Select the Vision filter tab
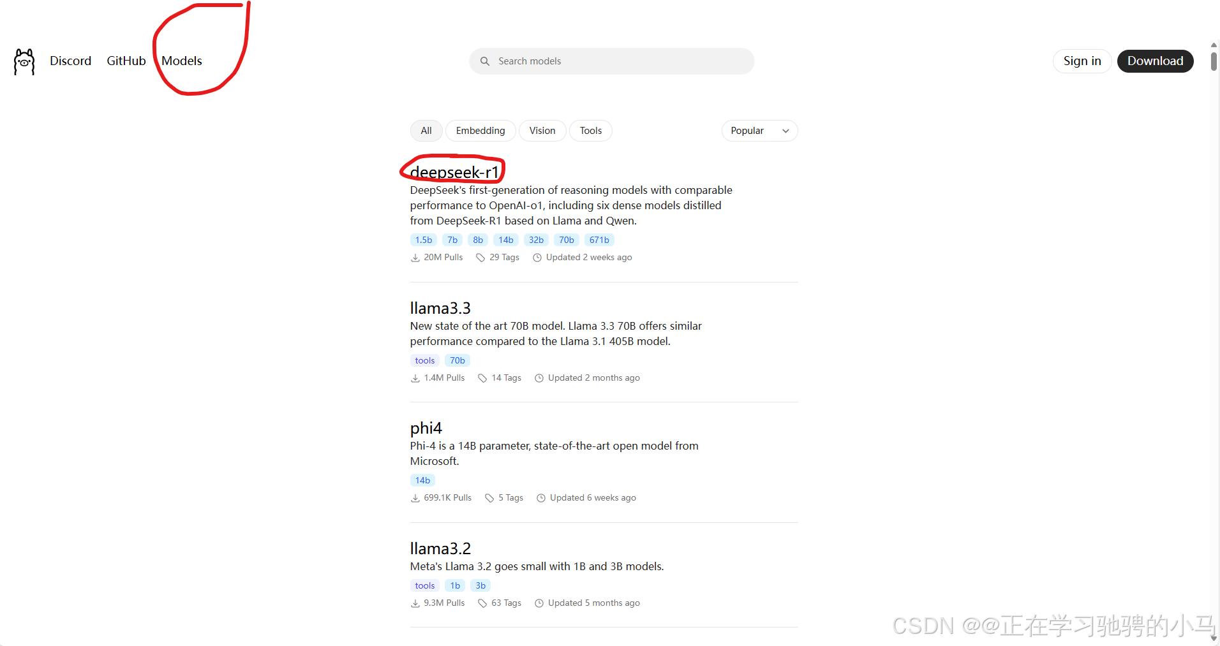The width and height of the screenshot is (1220, 646). click(x=542, y=131)
